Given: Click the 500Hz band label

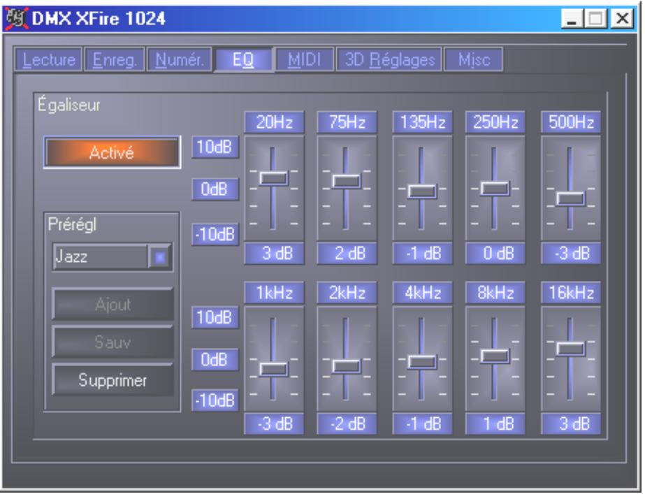Looking at the screenshot, I should [571, 122].
